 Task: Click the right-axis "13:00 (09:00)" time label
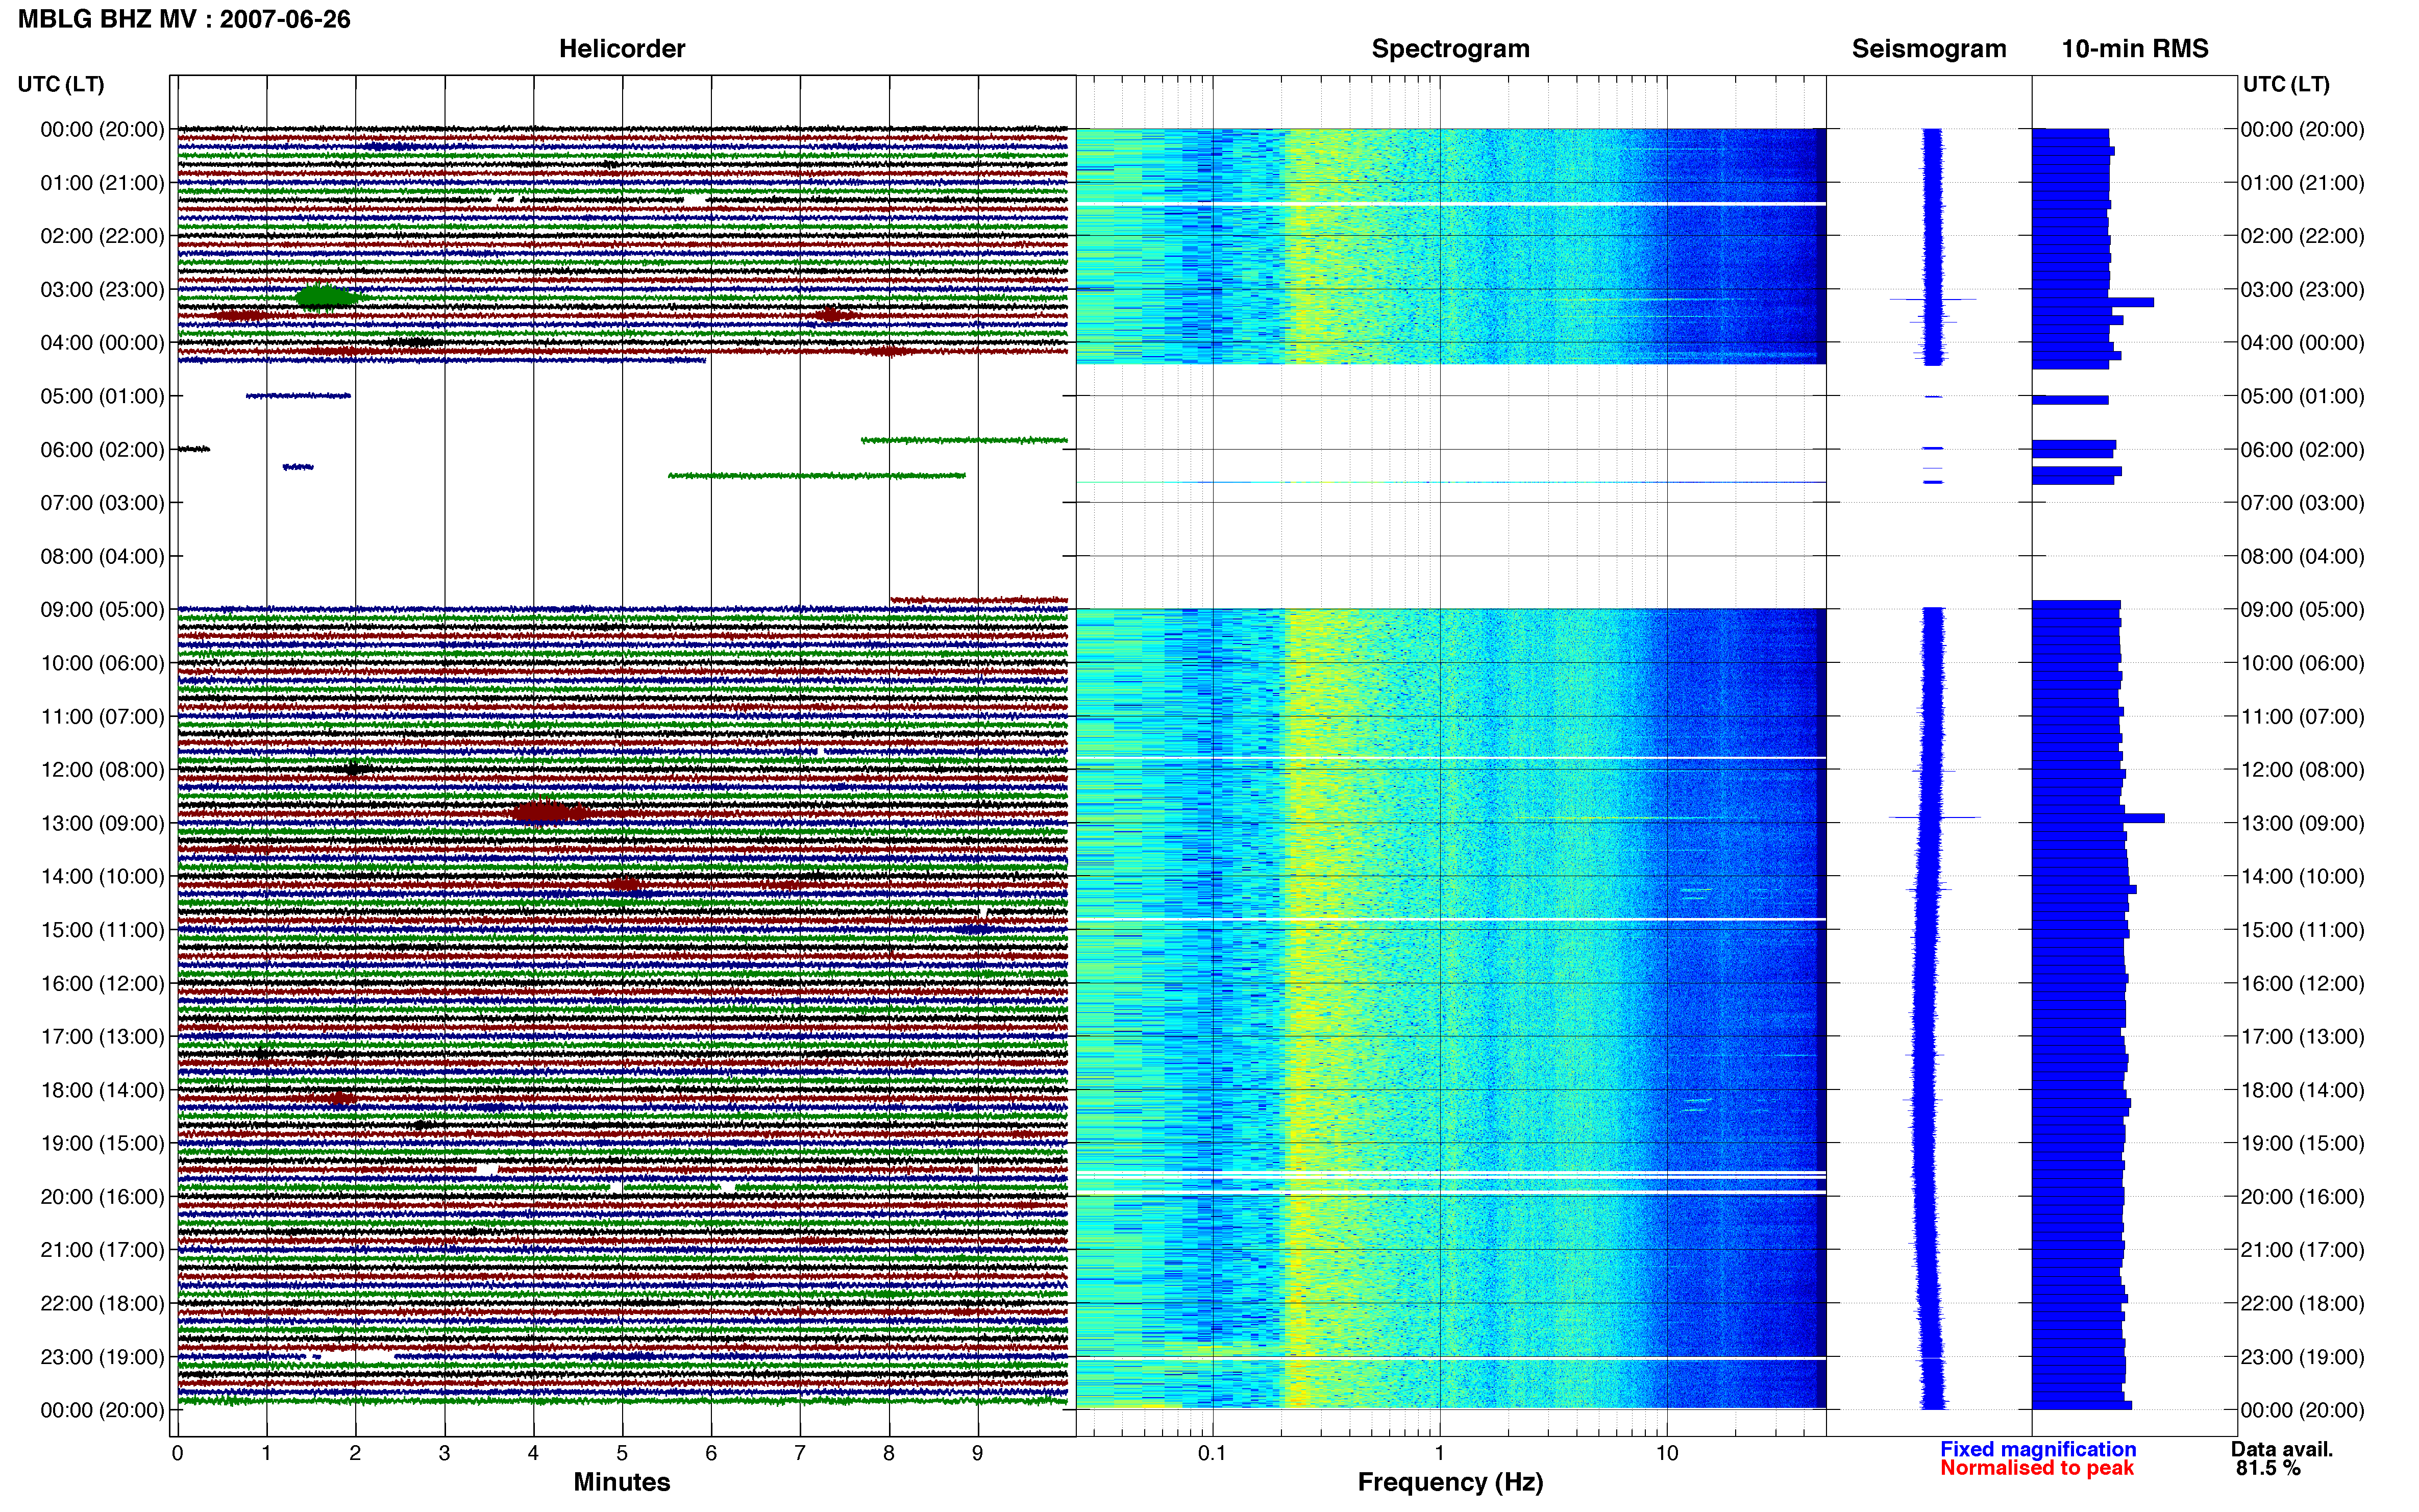[x=2302, y=823]
